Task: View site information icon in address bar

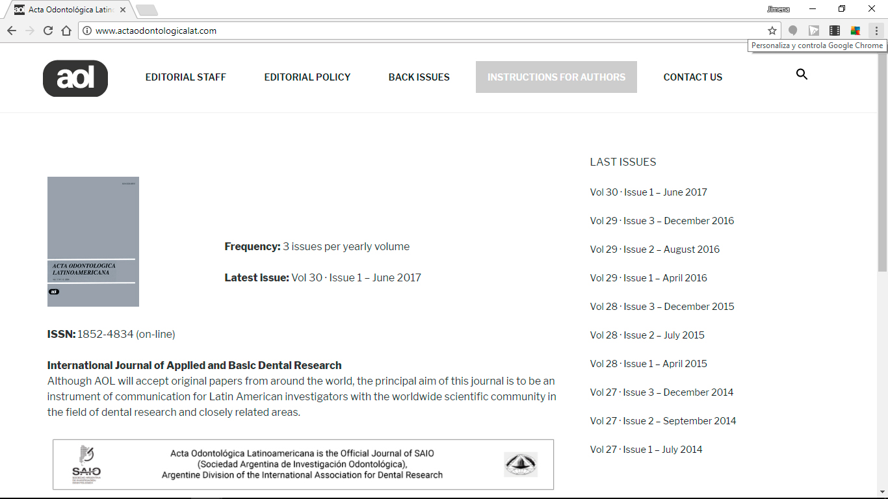Action: pyautogui.click(x=87, y=31)
